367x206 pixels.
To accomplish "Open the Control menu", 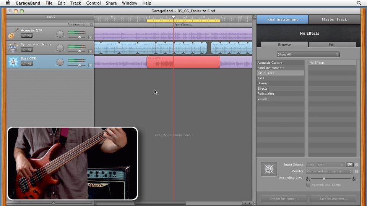I will pyautogui.click(x=93, y=3).
